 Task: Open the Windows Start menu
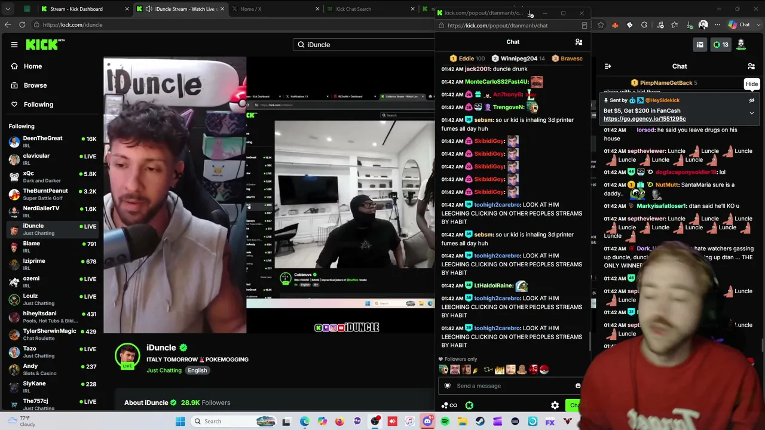point(180,422)
